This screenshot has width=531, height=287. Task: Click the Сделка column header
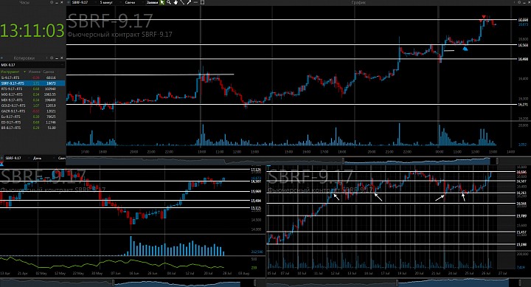coord(49,72)
